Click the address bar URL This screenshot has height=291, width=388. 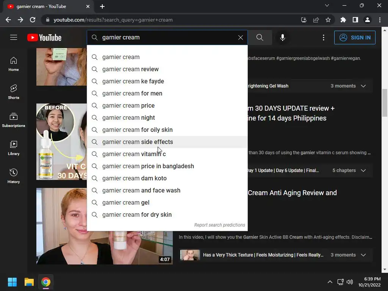tap(113, 20)
